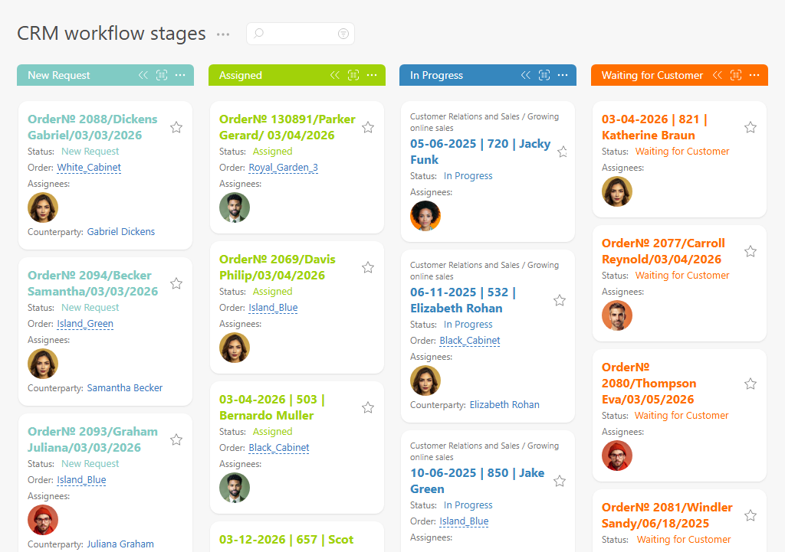Click the card view icon in Waiting for Customer header
This screenshot has width=785, height=552.
[736, 75]
